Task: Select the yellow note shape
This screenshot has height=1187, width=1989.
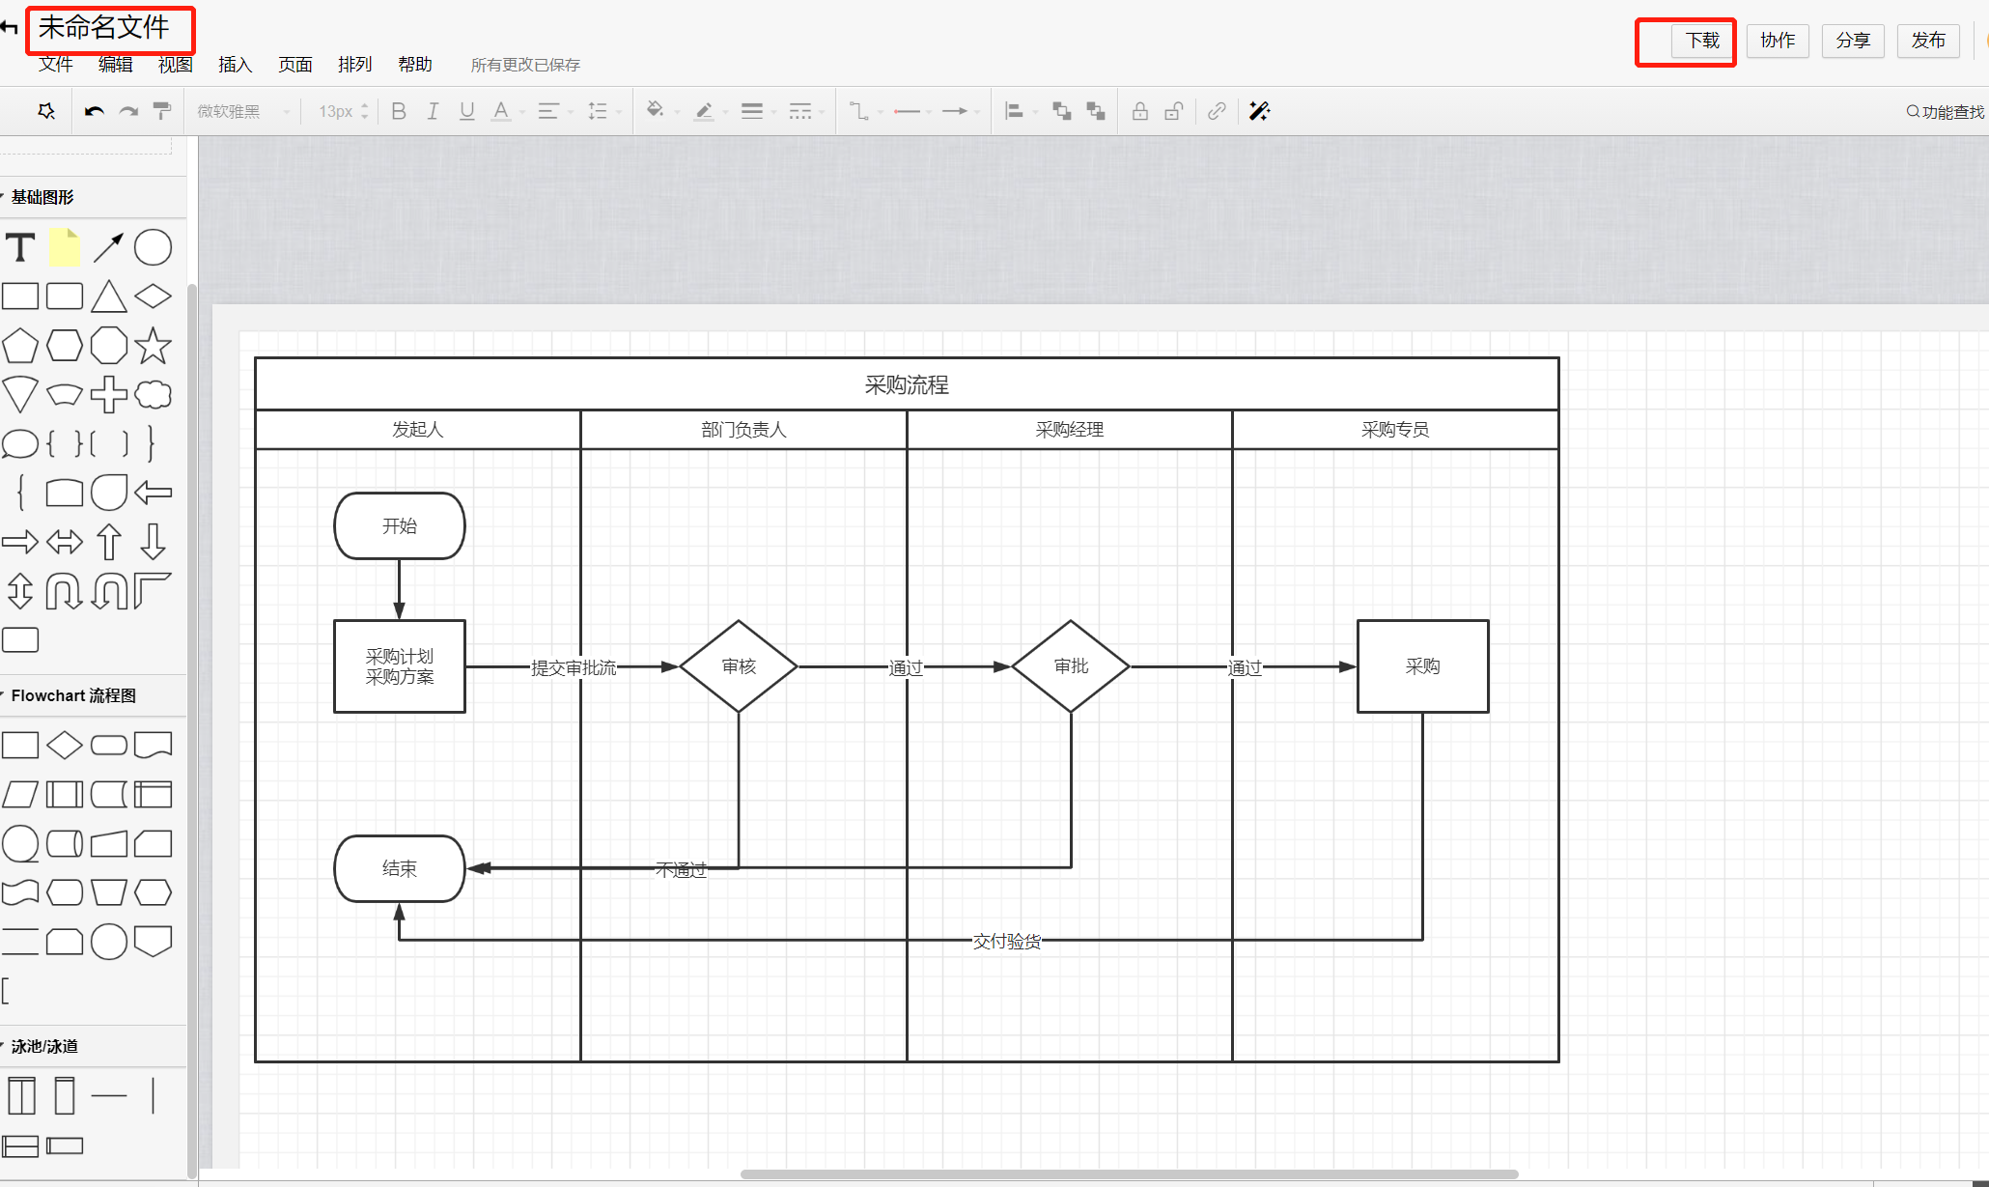Action: click(65, 248)
